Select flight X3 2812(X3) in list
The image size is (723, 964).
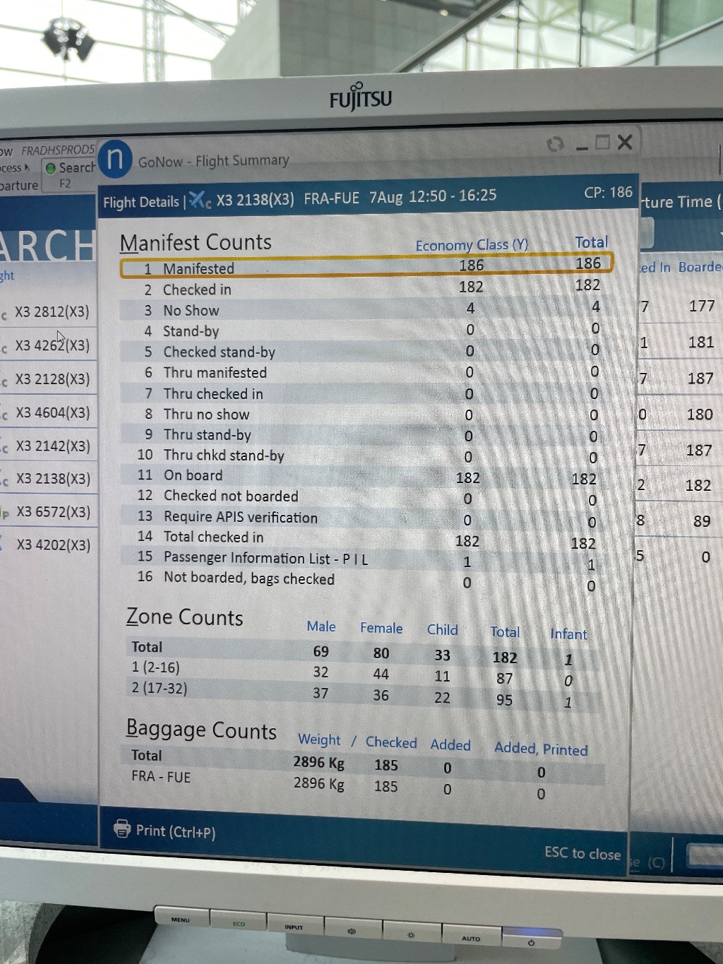coord(52,312)
